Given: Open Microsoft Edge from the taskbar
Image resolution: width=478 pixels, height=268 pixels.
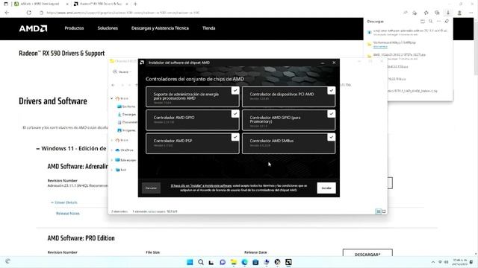Looking at the screenshot, I should [x=244, y=262].
